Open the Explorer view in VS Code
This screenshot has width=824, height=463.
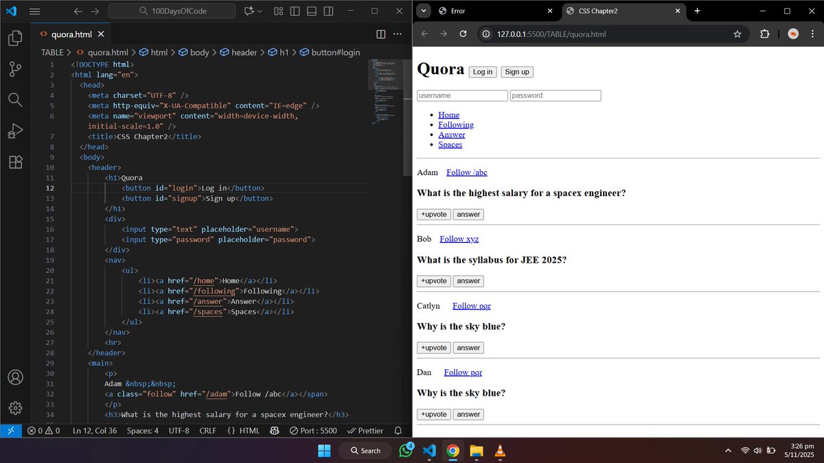(x=15, y=38)
